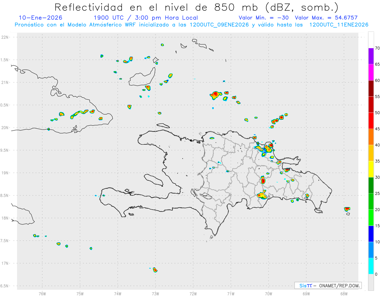This screenshot has height=298, width=386.
Task: Pick the cyan 0–5 dBZ colorbar segment
Action: tap(371, 266)
